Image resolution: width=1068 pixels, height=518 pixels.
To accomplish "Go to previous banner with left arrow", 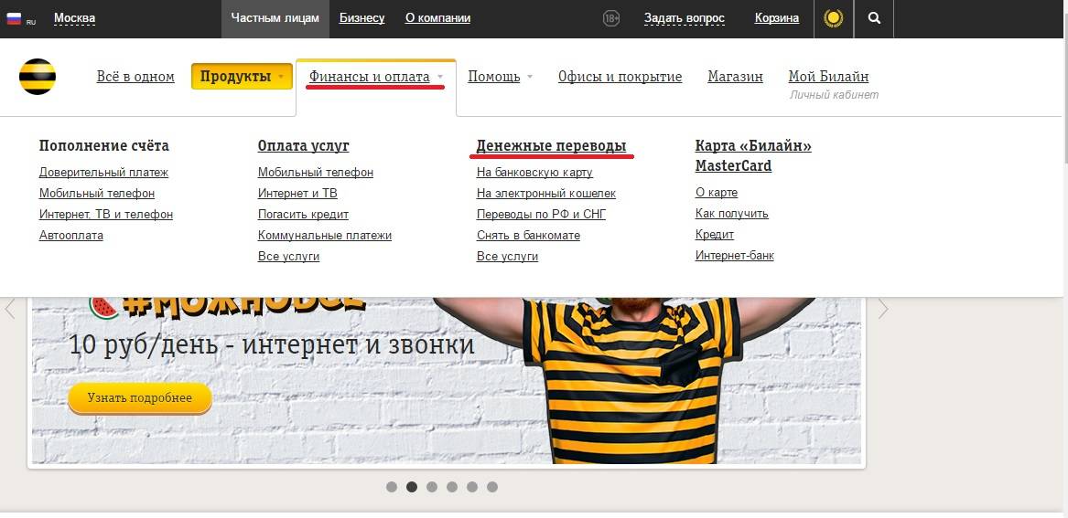I will [10, 309].
